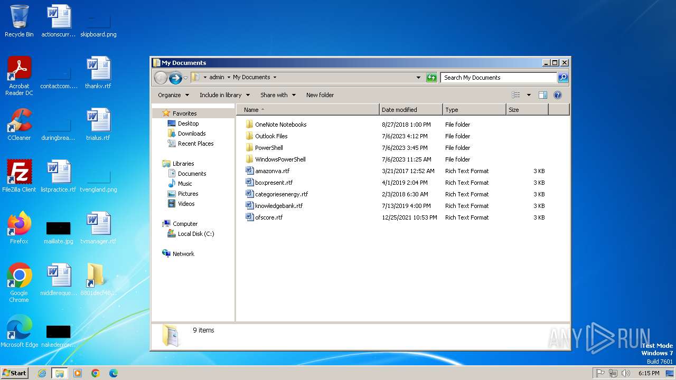
Task: Select listpractice.rtf on the desktop
Action: point(59,176)
